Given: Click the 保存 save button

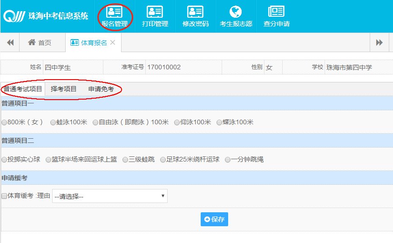Looking at the screenshot, I should click(214, 219).
